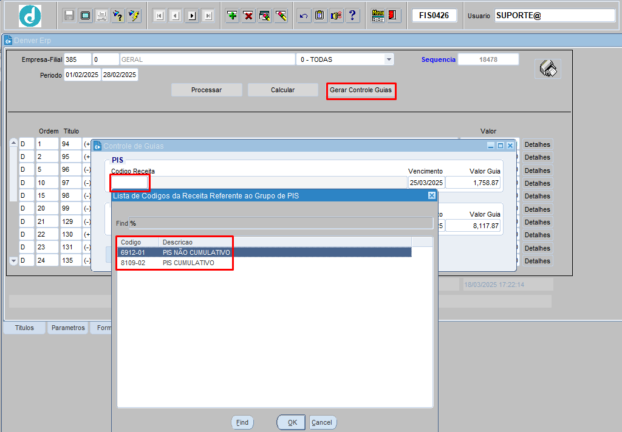Switch to the Parametros tab
Viewport: 622px width, 432px height.
(x=68, y=328)
